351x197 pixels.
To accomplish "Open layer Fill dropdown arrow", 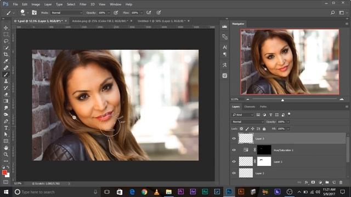I will 288,129.
